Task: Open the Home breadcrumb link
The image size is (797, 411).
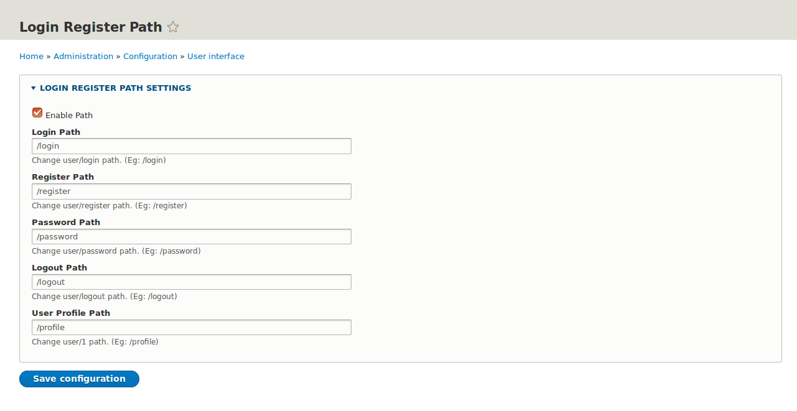Action: click(x=31, y=57)
